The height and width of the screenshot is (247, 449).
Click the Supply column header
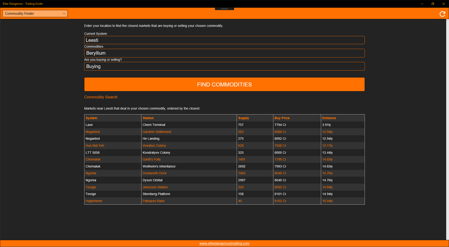tap(244, 118)
